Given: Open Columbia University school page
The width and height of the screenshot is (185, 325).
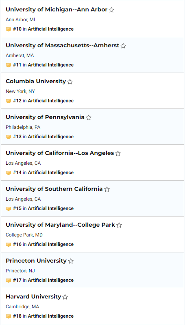Looking at the screenshot, I should pyautogui.click(x=36, y=81).
